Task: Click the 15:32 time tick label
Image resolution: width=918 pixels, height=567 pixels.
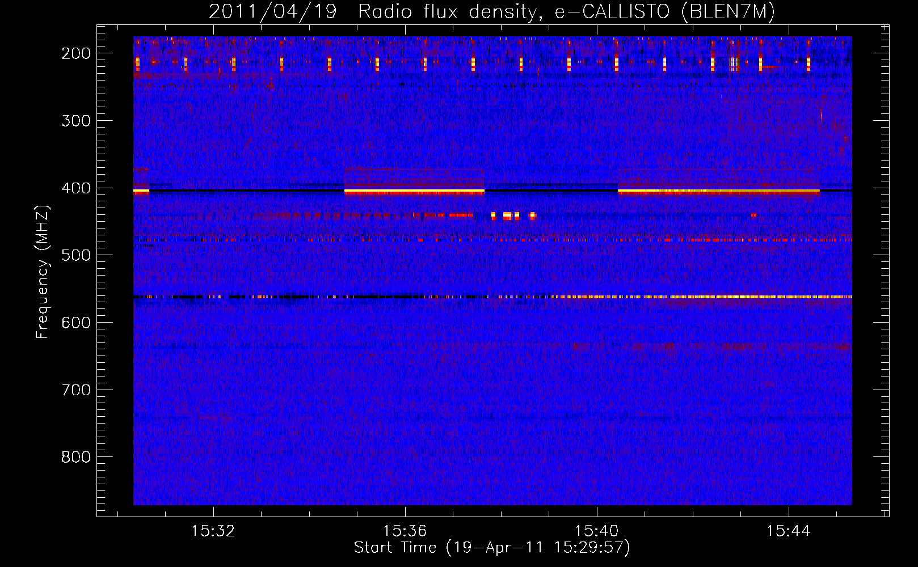Action: click(213, 531)
